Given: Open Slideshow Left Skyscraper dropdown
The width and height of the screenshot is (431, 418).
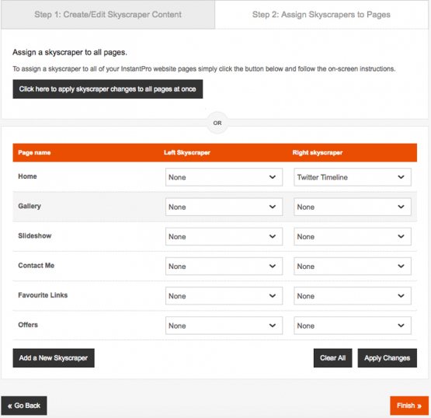Looking at the screenshot, I should (x=224, y=236).
